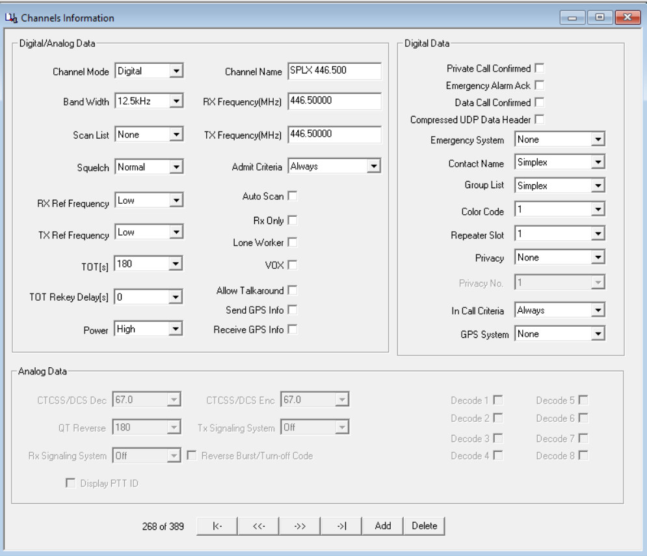Expand the Admit Criteria combo box
Viewport: 647px width, 556px height.
(373, 167)
